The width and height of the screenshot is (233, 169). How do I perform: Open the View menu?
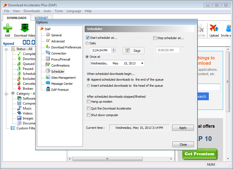pyautogui.click(x=16, y=11)
